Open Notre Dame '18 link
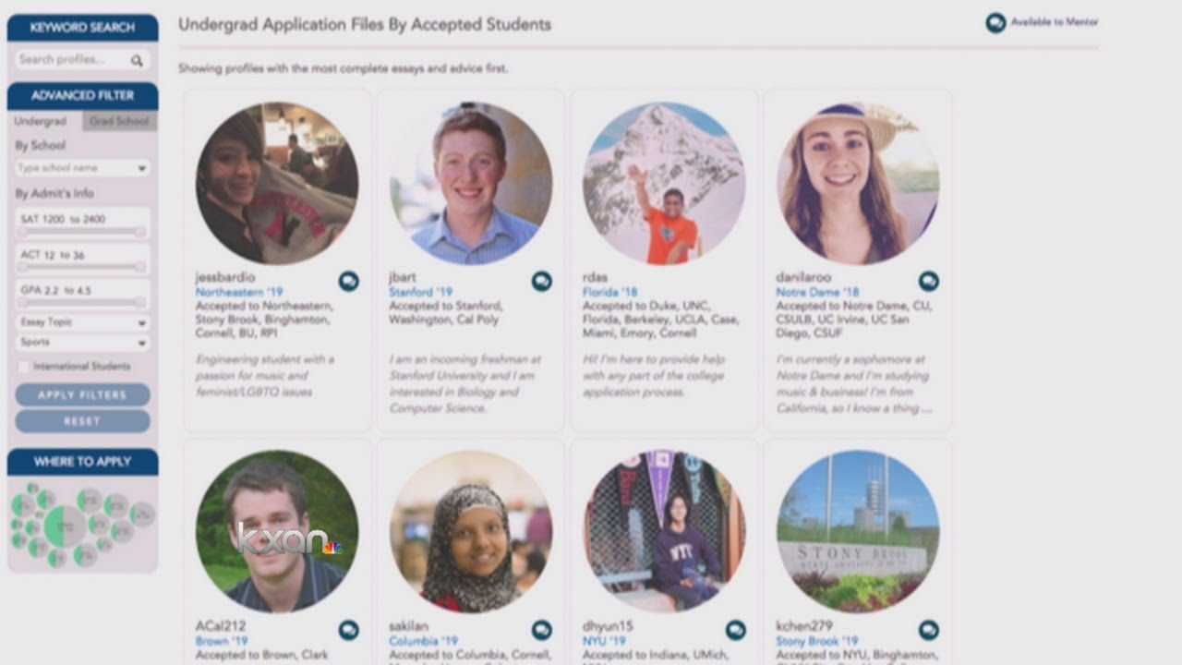The width and height of the screenshot is (1182, 665). pyautogui.click(x=817, y=292)
